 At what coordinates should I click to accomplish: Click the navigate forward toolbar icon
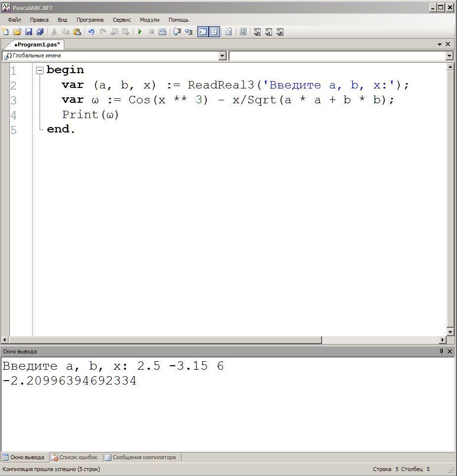(x=126, y=32)
